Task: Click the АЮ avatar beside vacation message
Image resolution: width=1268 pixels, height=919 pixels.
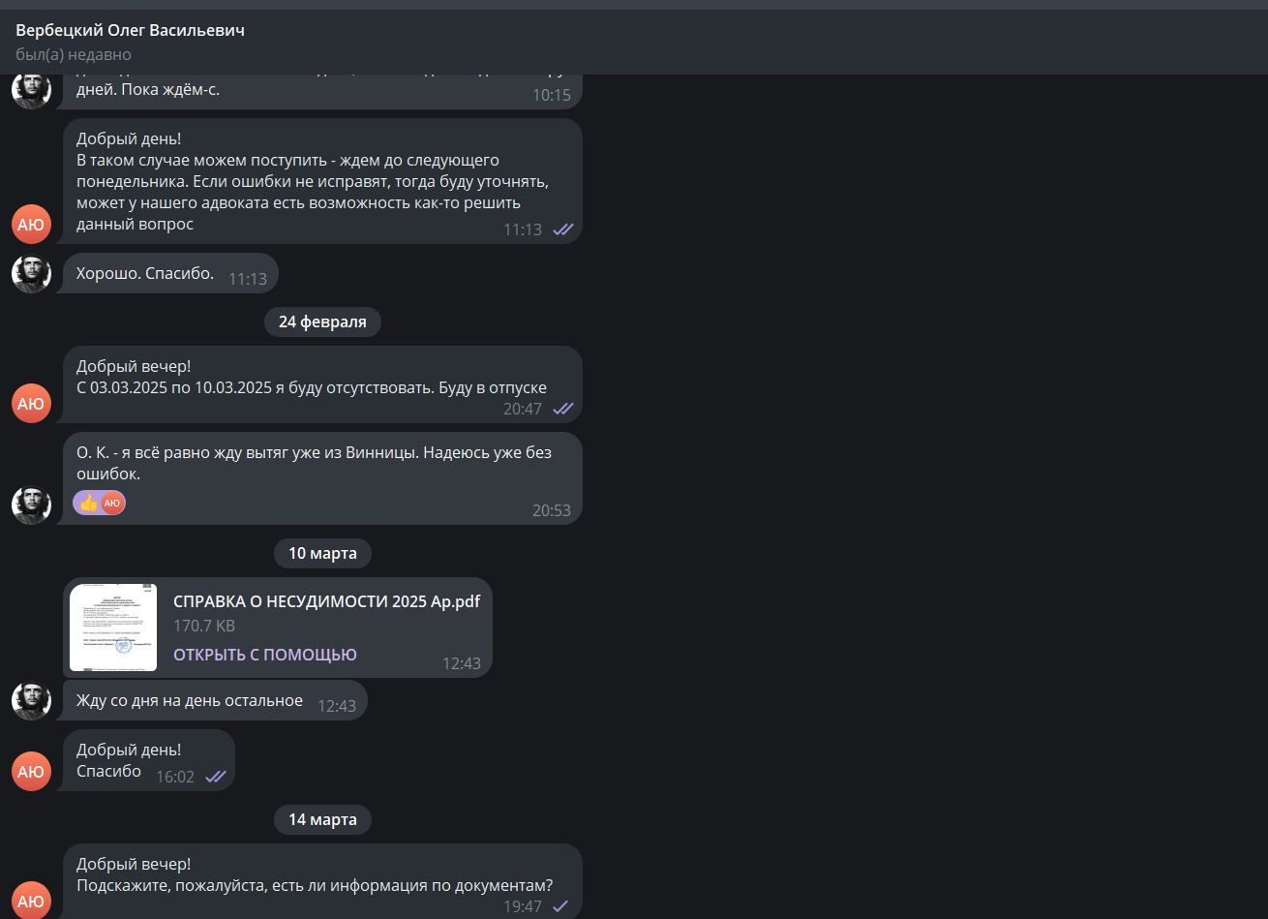Action: (x=31, y=403)
